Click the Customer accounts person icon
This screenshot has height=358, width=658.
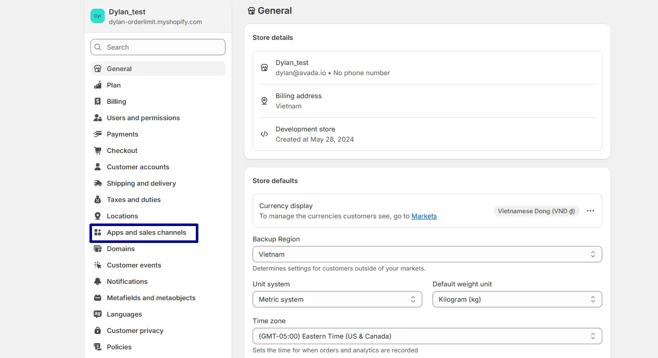pyautogui.click(x=98, y=167)
